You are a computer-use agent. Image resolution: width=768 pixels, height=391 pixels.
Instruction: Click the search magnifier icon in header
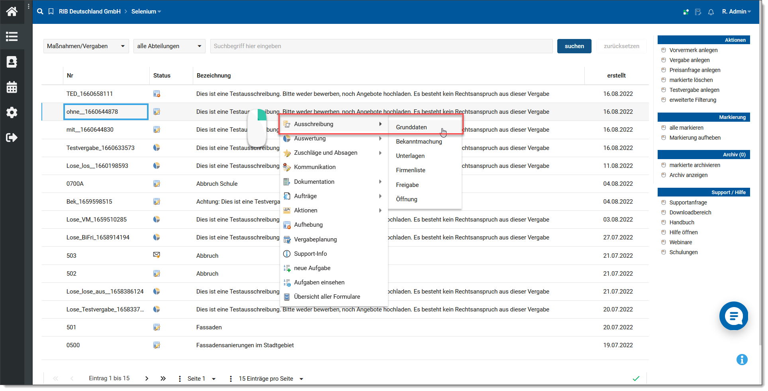[x=40, y=12]
